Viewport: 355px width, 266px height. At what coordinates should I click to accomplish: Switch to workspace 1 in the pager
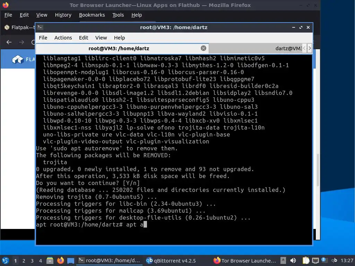click(x=15, y=261)
